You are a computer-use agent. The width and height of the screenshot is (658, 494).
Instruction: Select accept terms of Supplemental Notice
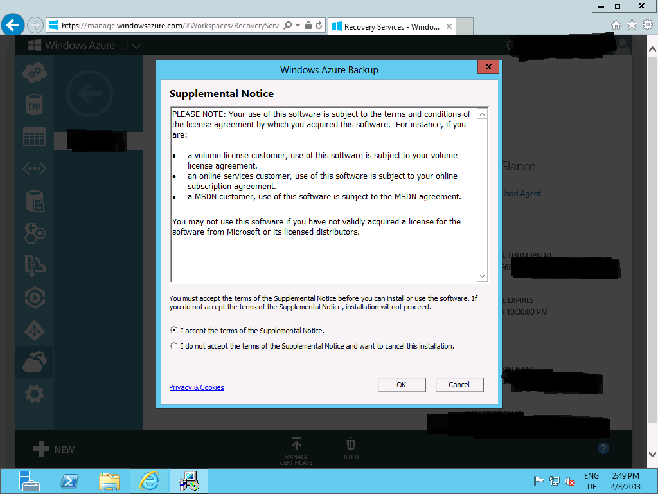pos(173,330)
